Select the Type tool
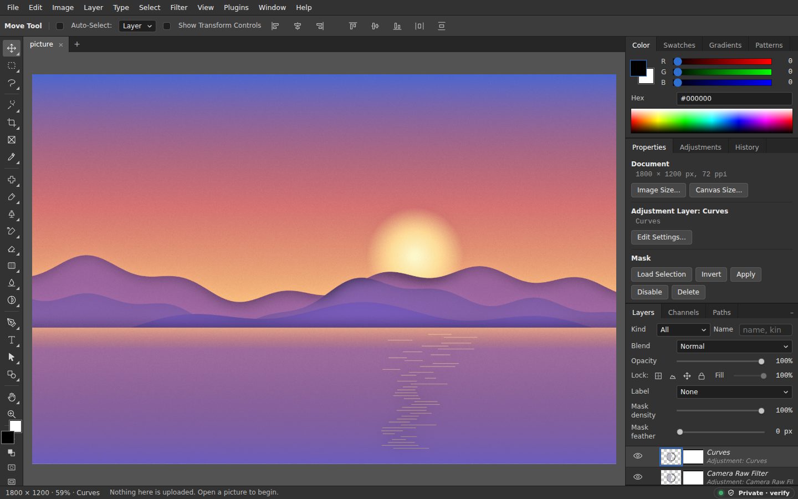Screen dimensions: 798x499 tap(11, 340)
